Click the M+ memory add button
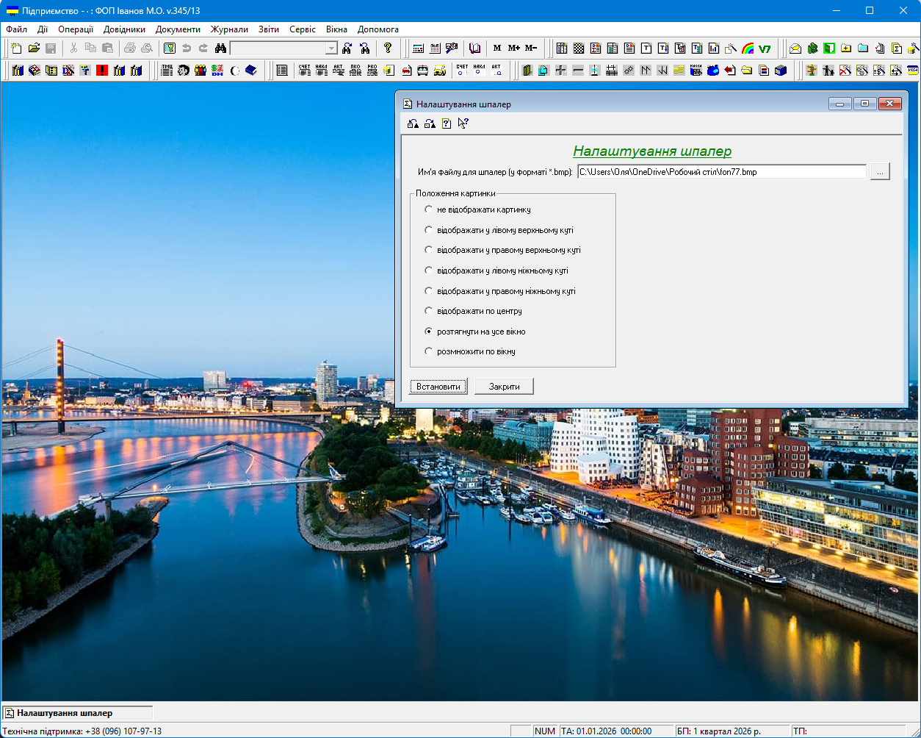This screenshot has height=738, width=921. [514, 49]
